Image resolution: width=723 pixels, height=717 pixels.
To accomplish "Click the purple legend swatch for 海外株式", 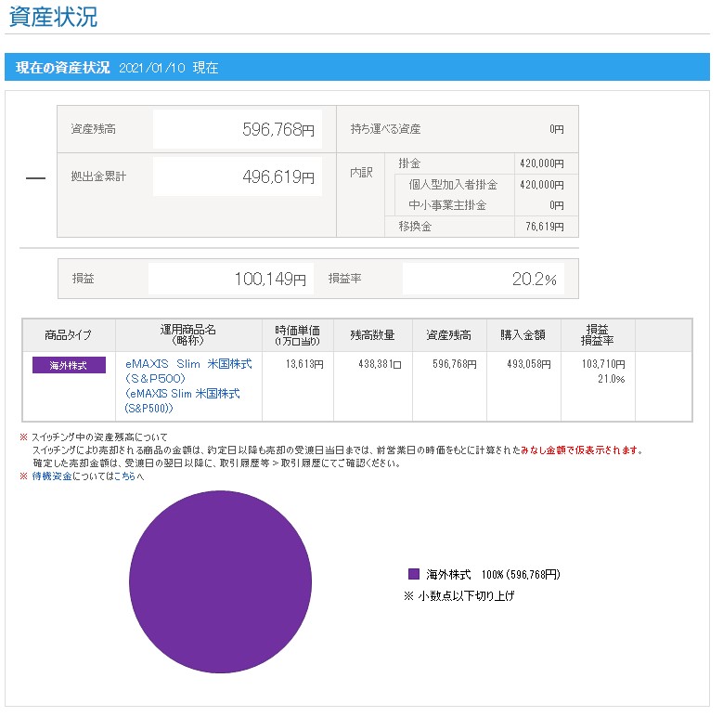I will [x=414, y=574].
